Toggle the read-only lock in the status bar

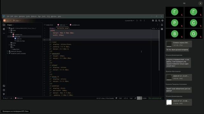(x=135, y=98)
